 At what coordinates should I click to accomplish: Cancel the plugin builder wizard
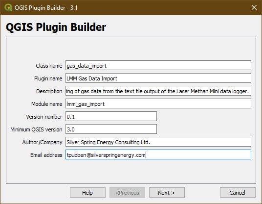coord(238,193)
